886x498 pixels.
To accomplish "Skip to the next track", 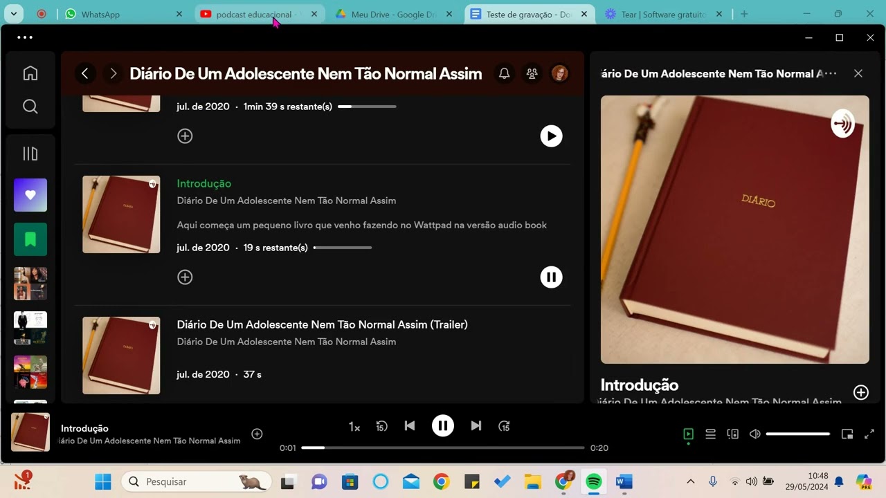I will [476, 426].
